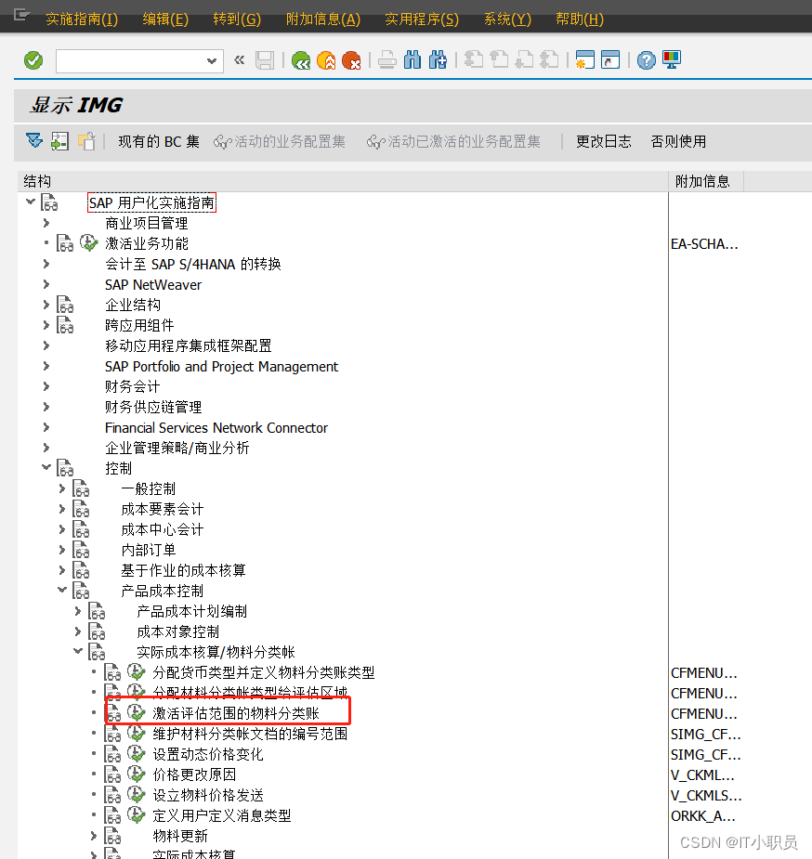Click the Previous Page icon
The image size is (812, 859).
pyautogui.click(x=499, y=59)
